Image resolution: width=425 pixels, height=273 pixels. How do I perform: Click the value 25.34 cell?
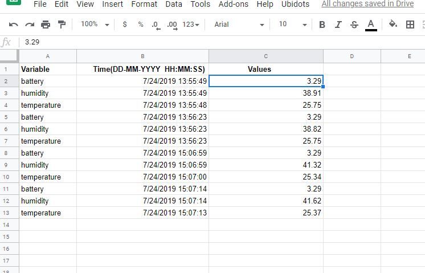click(x=266, y=177)
